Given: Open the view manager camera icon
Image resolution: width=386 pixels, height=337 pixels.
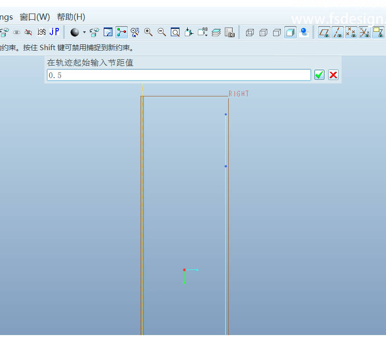Looking at the screenshot, I should [x=230, y=32].
